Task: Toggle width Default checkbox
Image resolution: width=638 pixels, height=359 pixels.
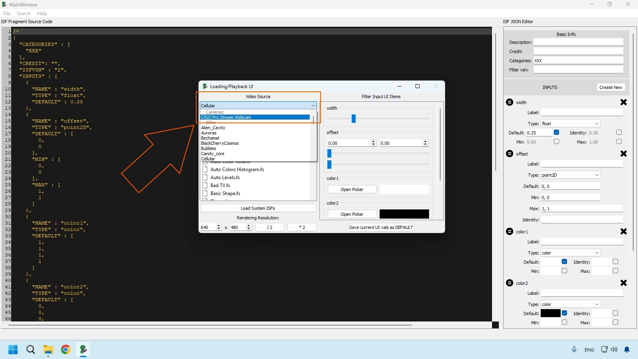Action: [557, 132]
